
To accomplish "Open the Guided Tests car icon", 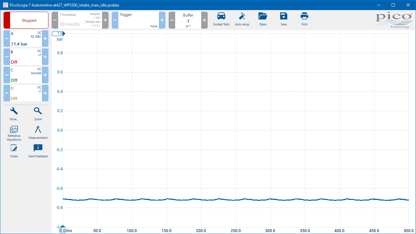I will 221,19.
